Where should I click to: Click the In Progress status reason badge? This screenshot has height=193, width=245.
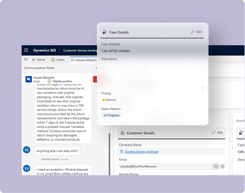[x=111, y=115]
